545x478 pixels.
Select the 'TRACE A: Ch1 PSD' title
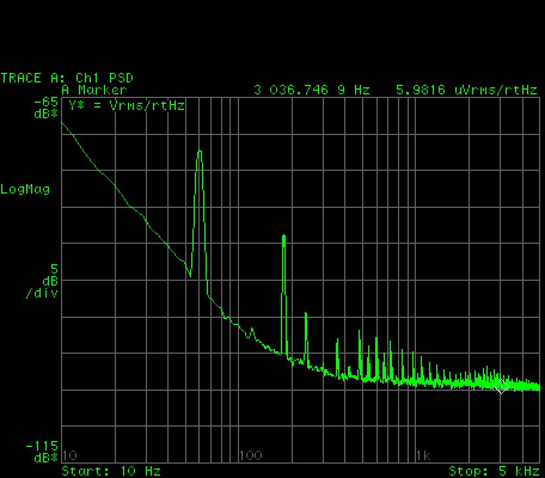pos(67,78)
